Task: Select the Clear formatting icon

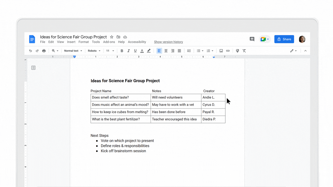Action: pos(244,51)
